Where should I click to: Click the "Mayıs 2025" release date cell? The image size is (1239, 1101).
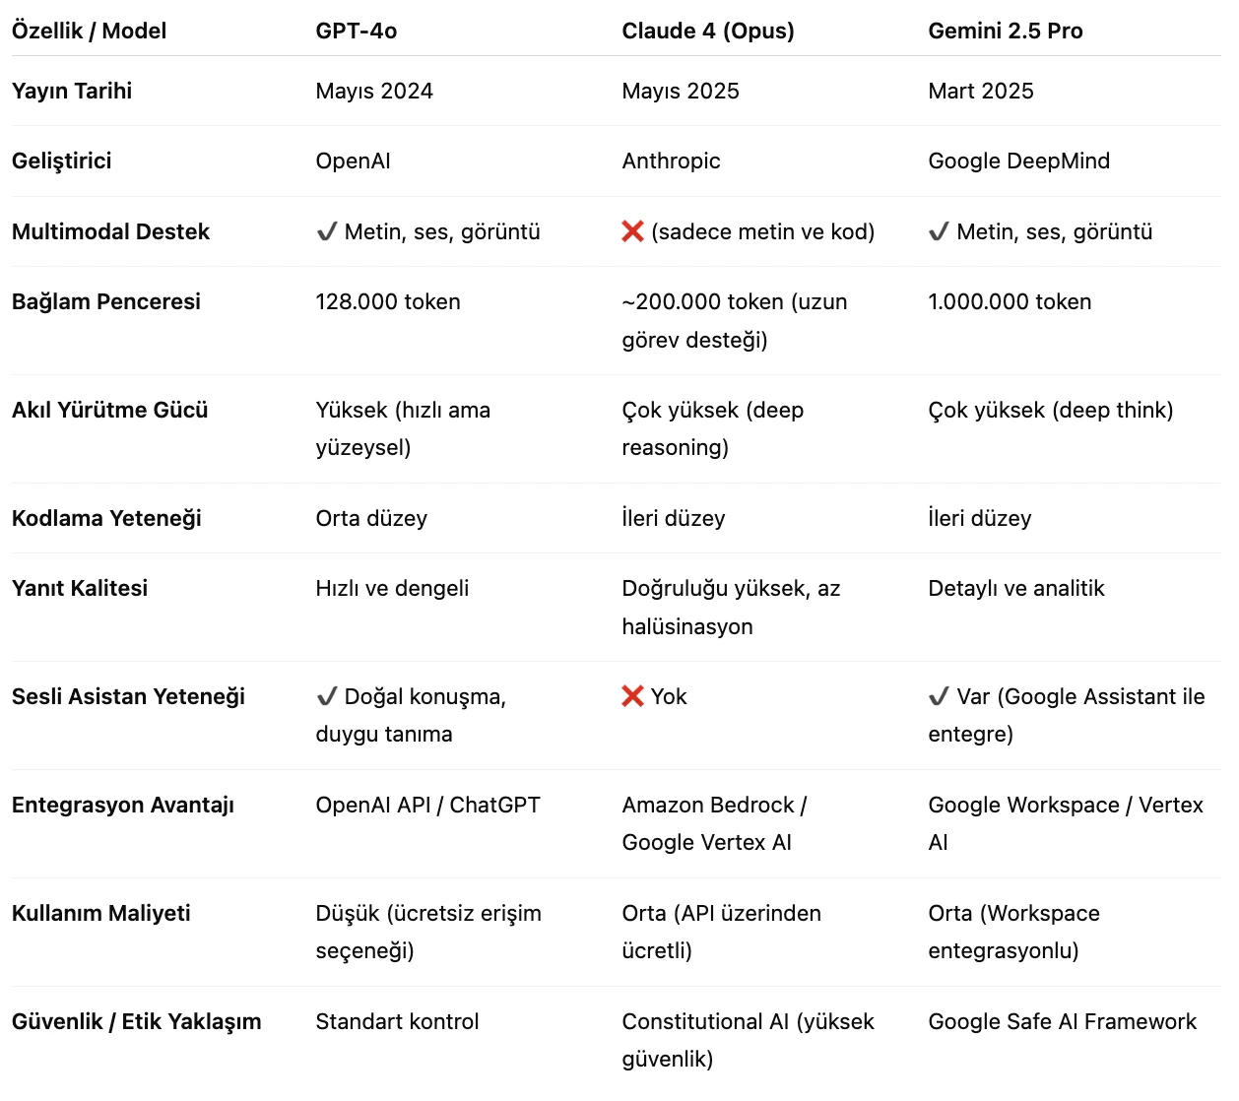(x=681, y=91)
